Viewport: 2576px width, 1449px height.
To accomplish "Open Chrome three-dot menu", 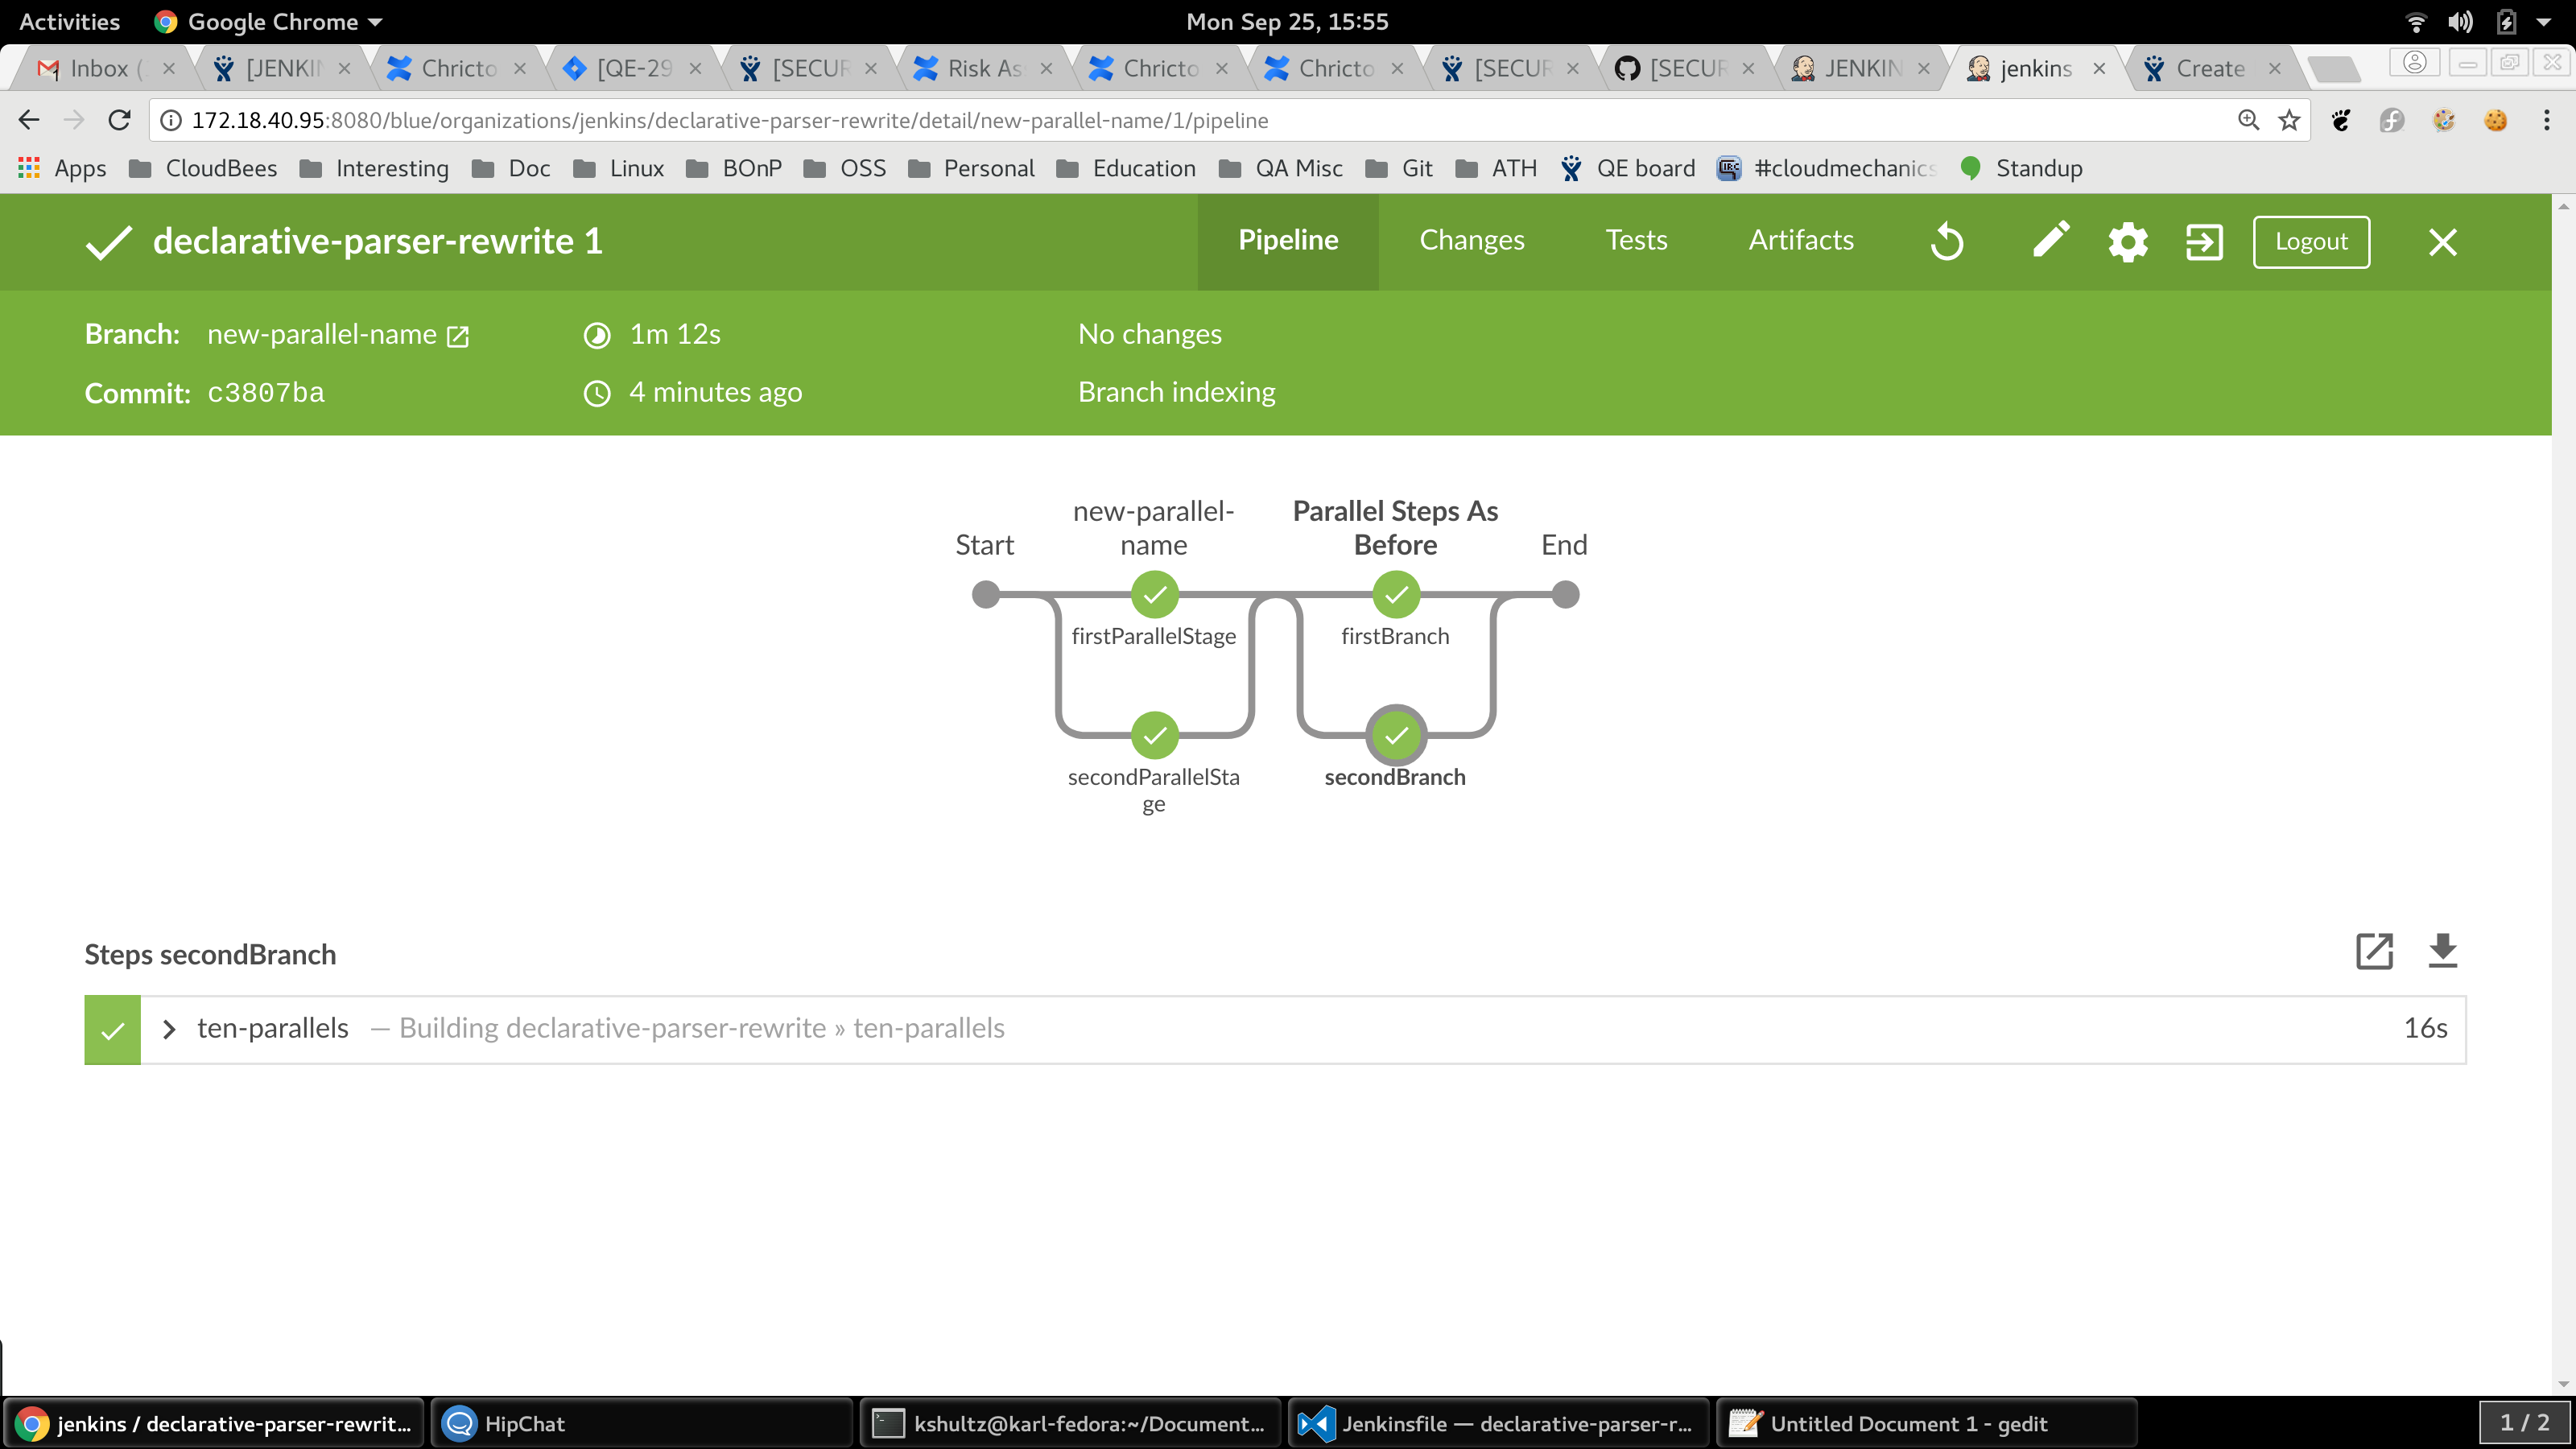I will 2546,121.
